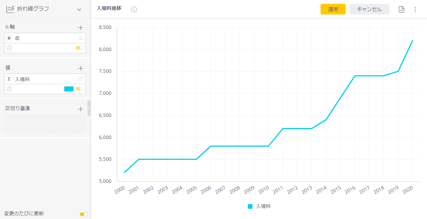Click the 入場料 legend entry below chart
This screenshot has height=219, width=427.
pyautogui.click(x=259, y=206)
